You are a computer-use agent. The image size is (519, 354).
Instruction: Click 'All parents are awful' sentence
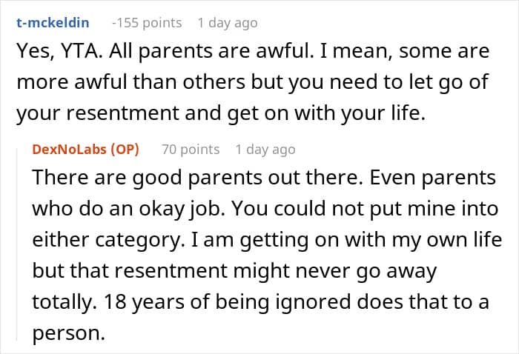(211, 52)
